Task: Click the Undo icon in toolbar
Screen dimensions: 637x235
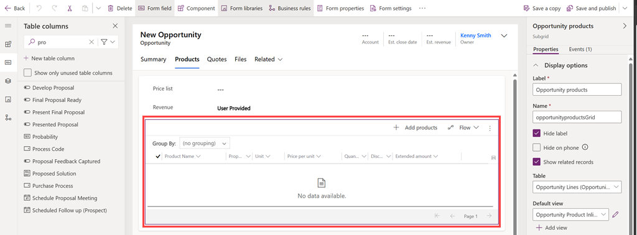Action: (x=39, y=8)
